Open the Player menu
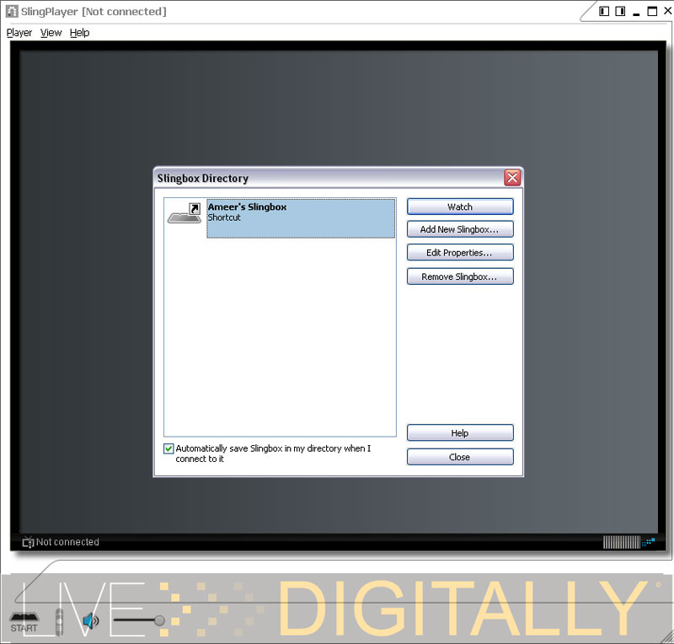 pyautogui.click(x=19, y=33)
